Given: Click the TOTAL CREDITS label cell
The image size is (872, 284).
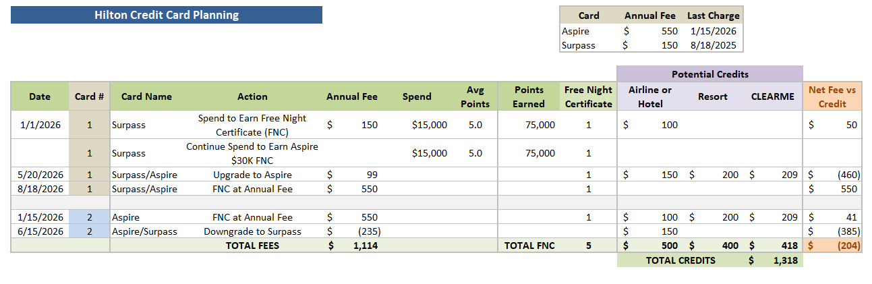Looking at the screenshot, I should click(680, 260).
